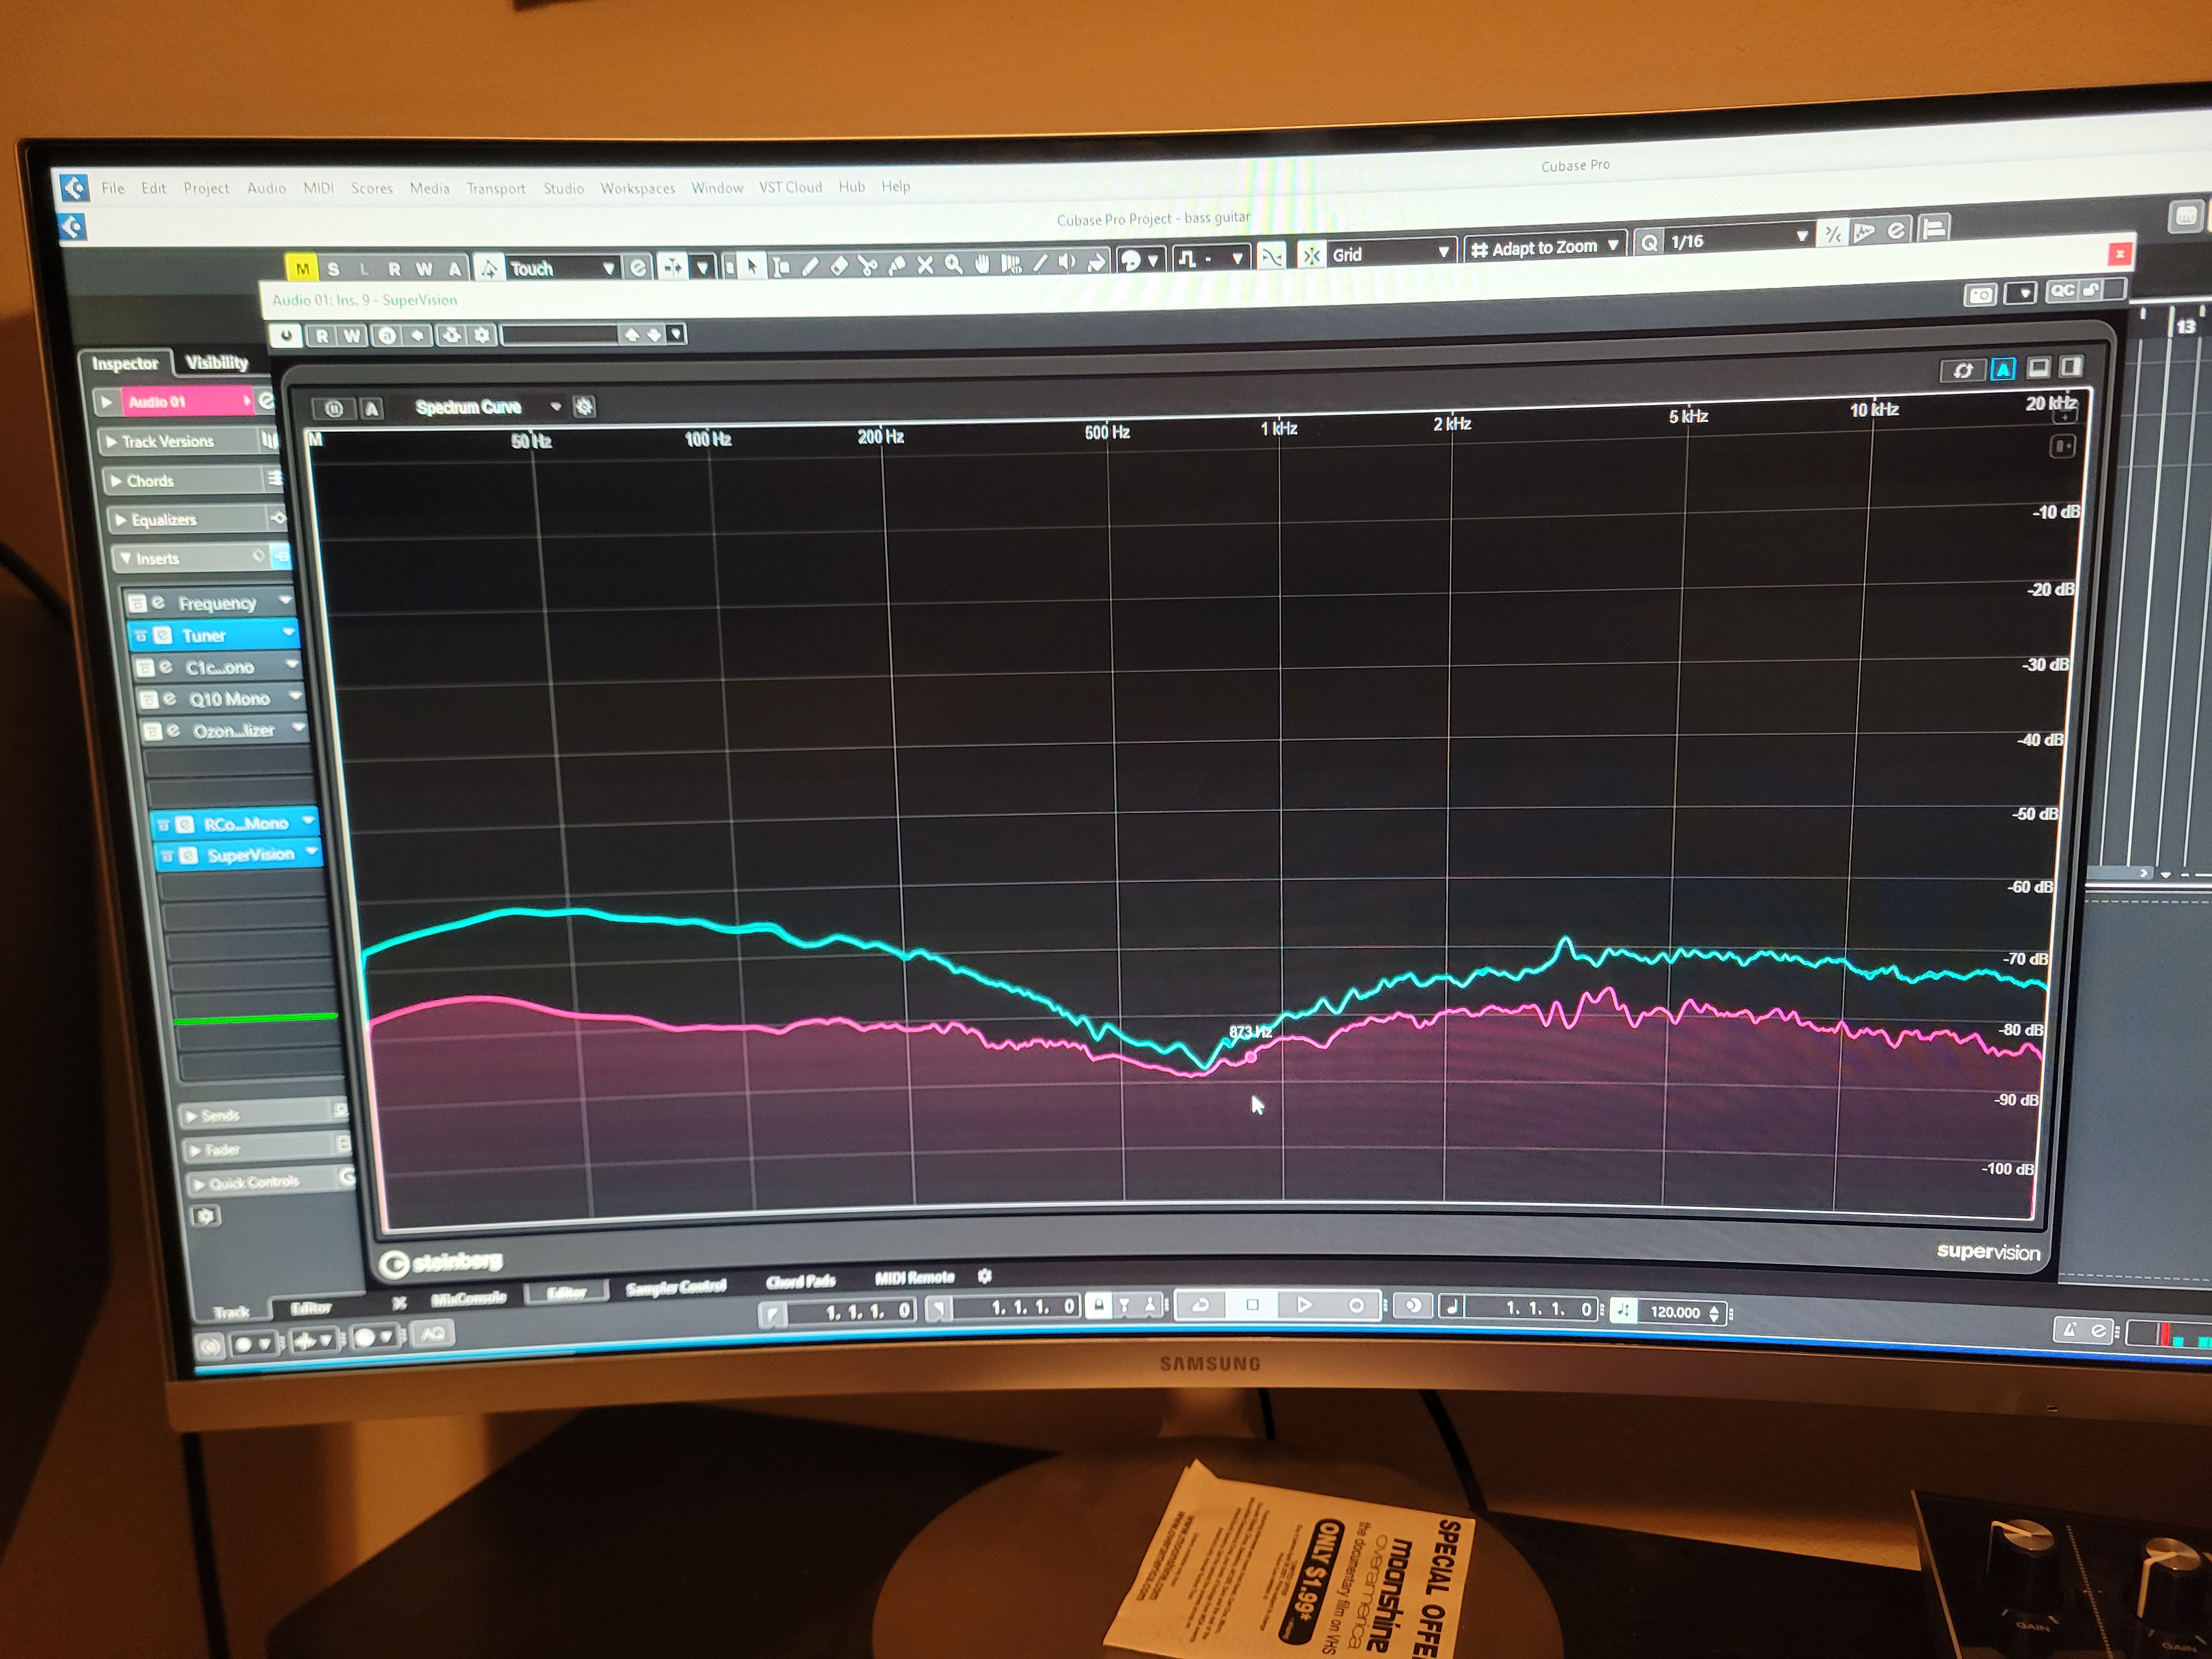Choose the Erase tool
This screenshot has width=2212, height=1659.
pos(839,265)
